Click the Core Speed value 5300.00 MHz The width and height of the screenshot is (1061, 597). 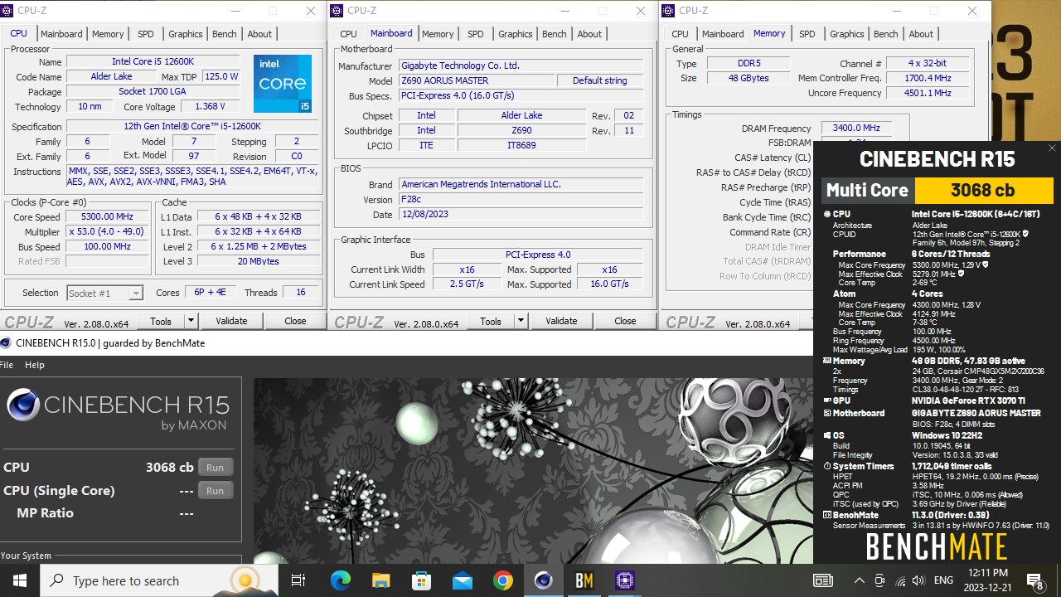click(x=107, y=217)
